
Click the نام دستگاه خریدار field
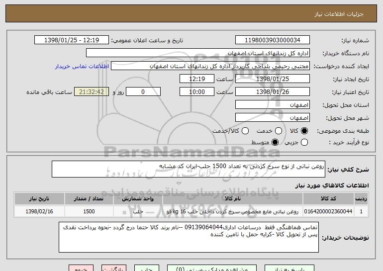[x=198, y=53]
